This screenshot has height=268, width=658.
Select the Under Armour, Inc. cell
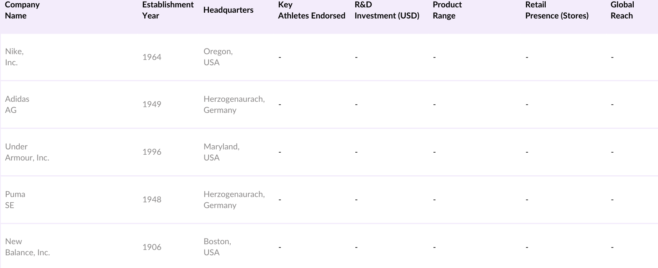27,152
